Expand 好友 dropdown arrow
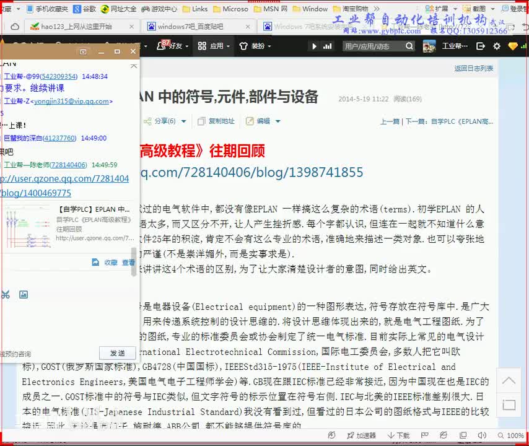 pos(187,46)
